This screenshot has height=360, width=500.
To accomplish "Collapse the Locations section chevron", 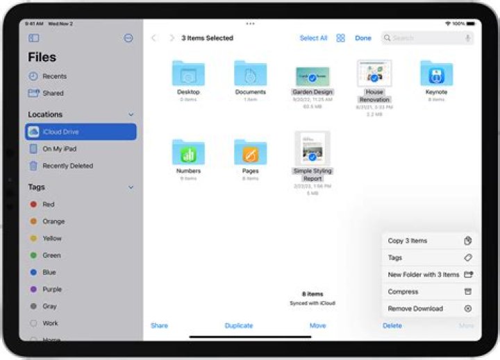I will tap(131, 114).
